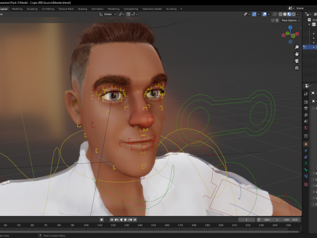Switch to the Sculpting workspace tab
Screen dimensions: 317x238
point(32,9)
